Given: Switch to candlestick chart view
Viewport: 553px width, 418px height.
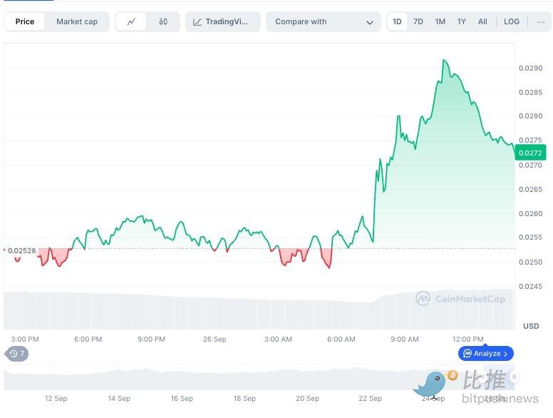Looking at the screenshot, I should (163, 21).
